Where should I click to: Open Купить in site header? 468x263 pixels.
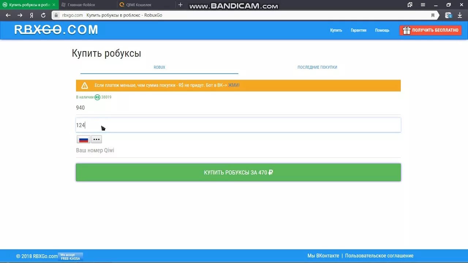tap(336, 30)
